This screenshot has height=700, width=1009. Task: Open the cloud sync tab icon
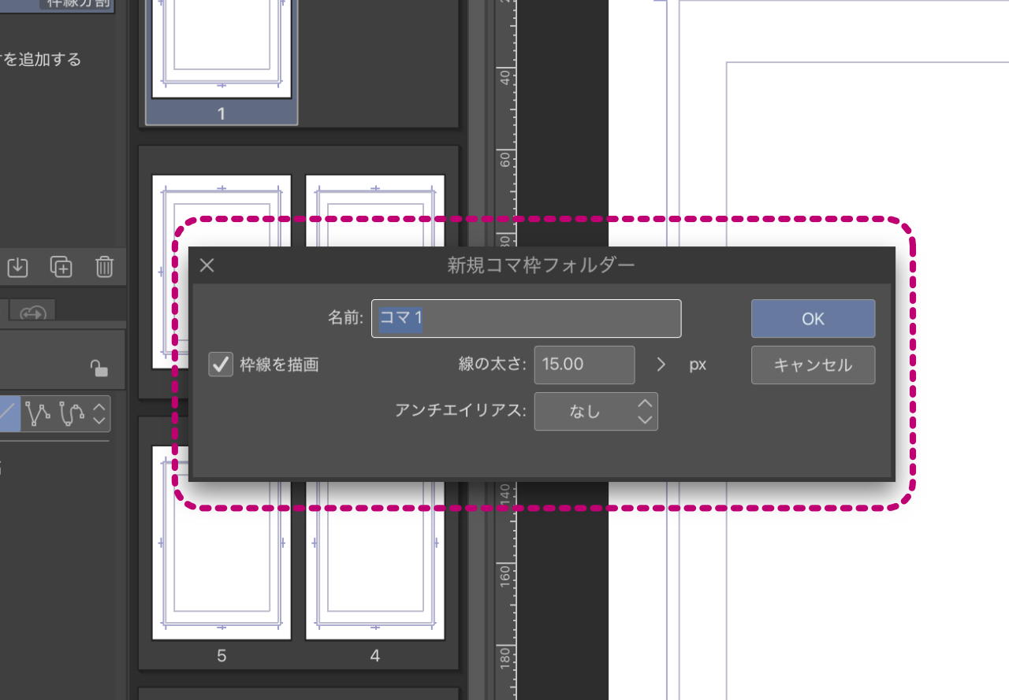(33, 312)
